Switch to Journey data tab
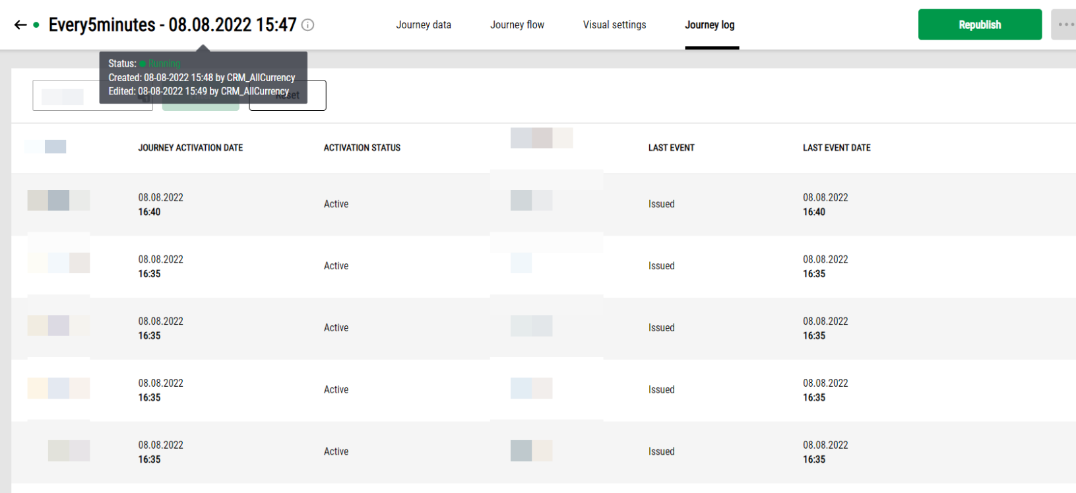The width and height of the screenshot is (1076, 493). pos(424,25)
